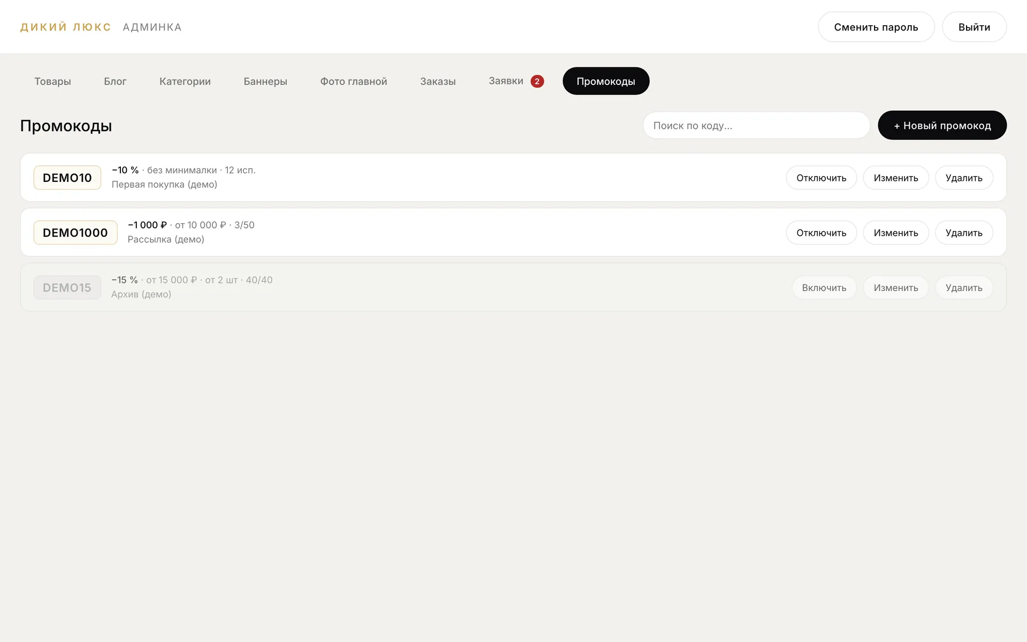
Task: Click the Промокоды page heading
Action: (x=66, y=126)
